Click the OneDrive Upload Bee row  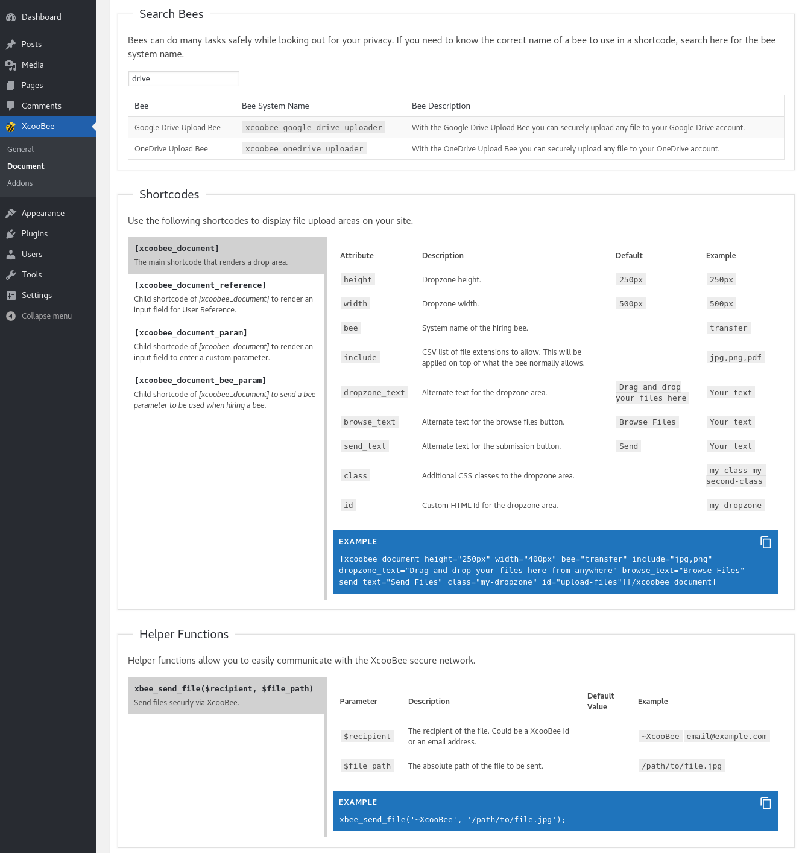click(x=456, y=149)
